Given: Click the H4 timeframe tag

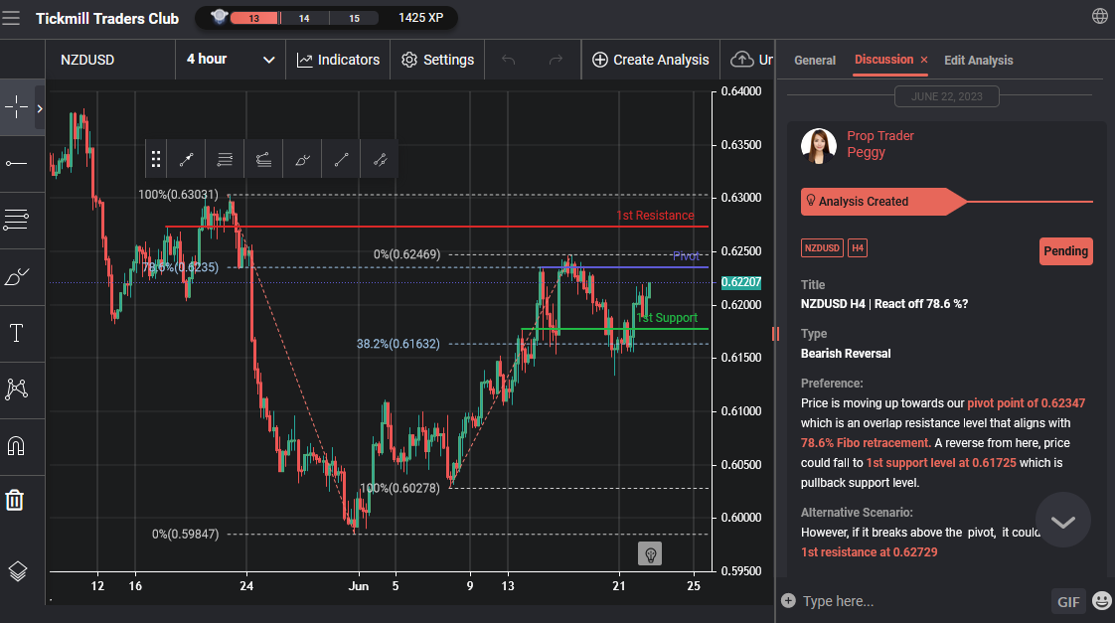Looking at the screenshot, I should [857, 248].
